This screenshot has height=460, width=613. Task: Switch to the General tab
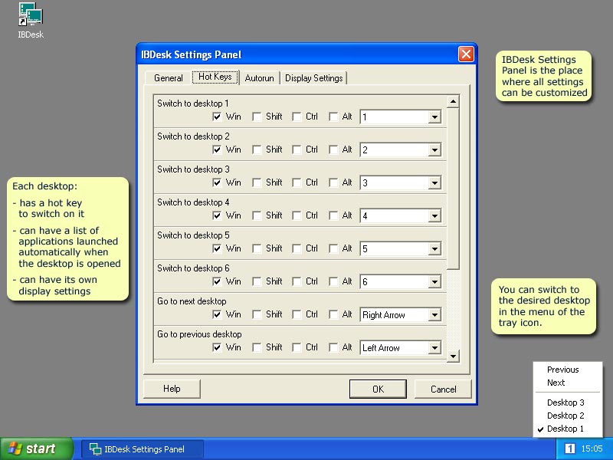pyautogui.click(x=168, y=78)
